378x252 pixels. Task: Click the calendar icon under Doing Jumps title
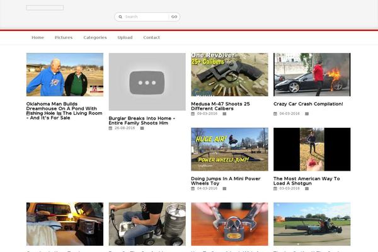tap(193, 188)
